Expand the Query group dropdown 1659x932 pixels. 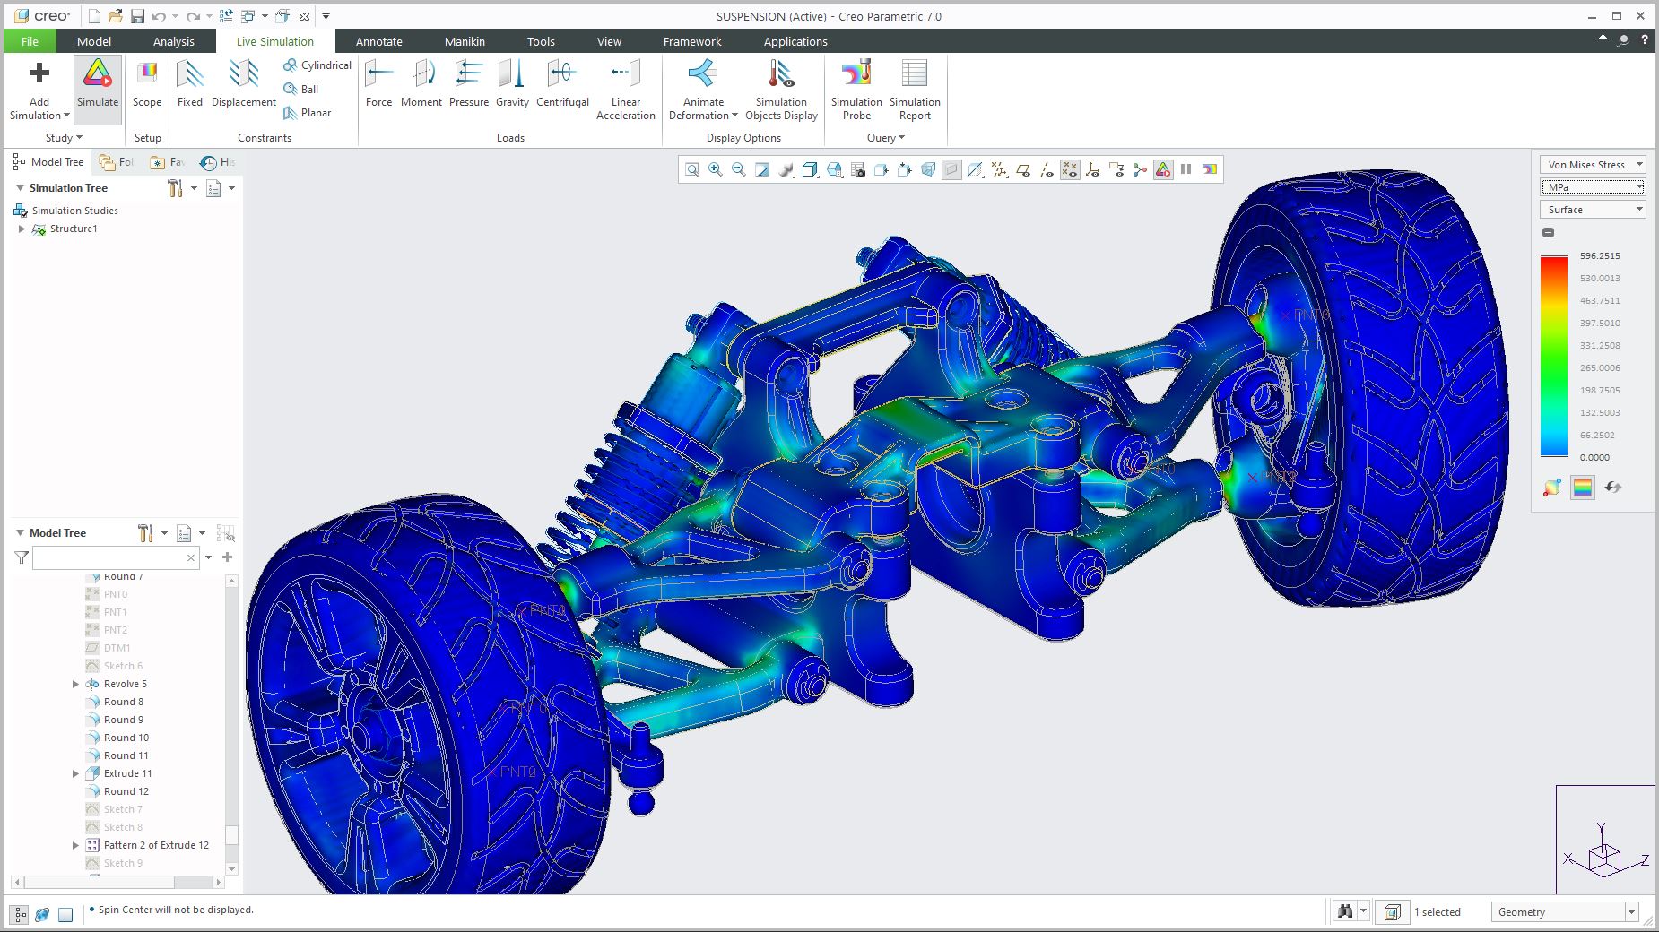(x=886, y=138)
